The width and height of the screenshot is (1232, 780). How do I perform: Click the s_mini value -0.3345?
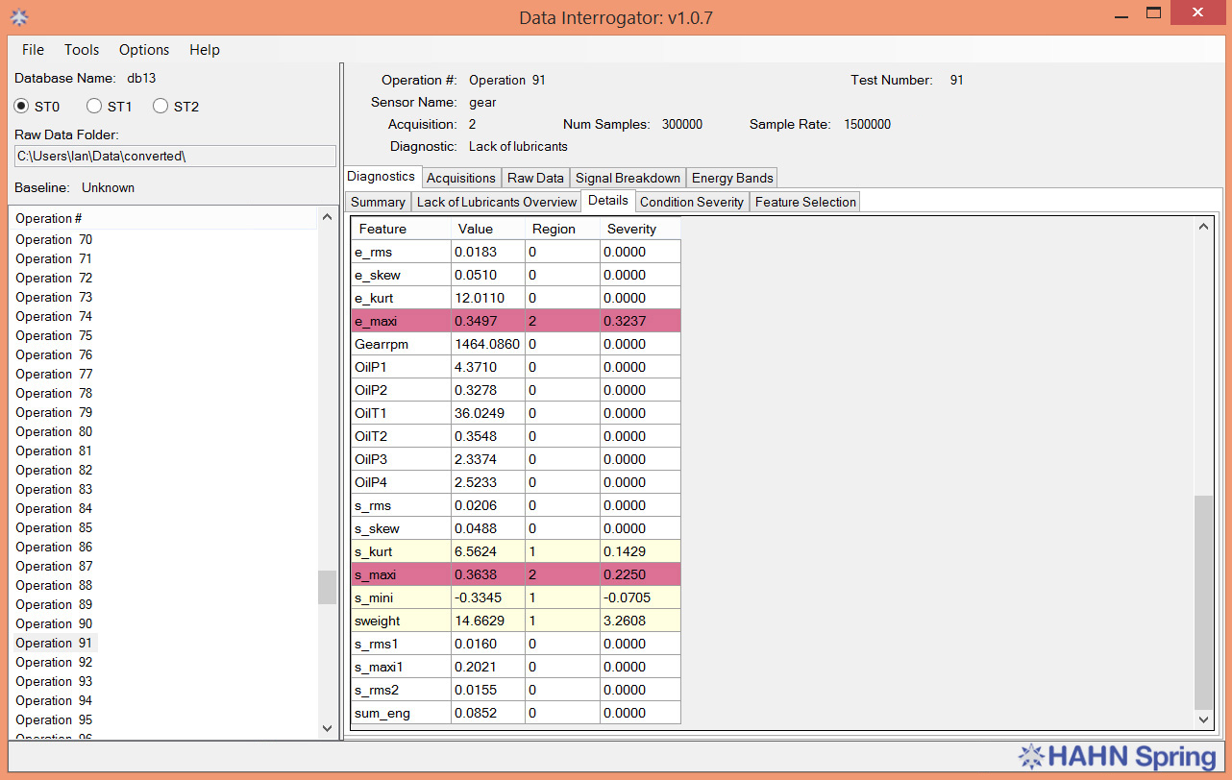point(488,597)
